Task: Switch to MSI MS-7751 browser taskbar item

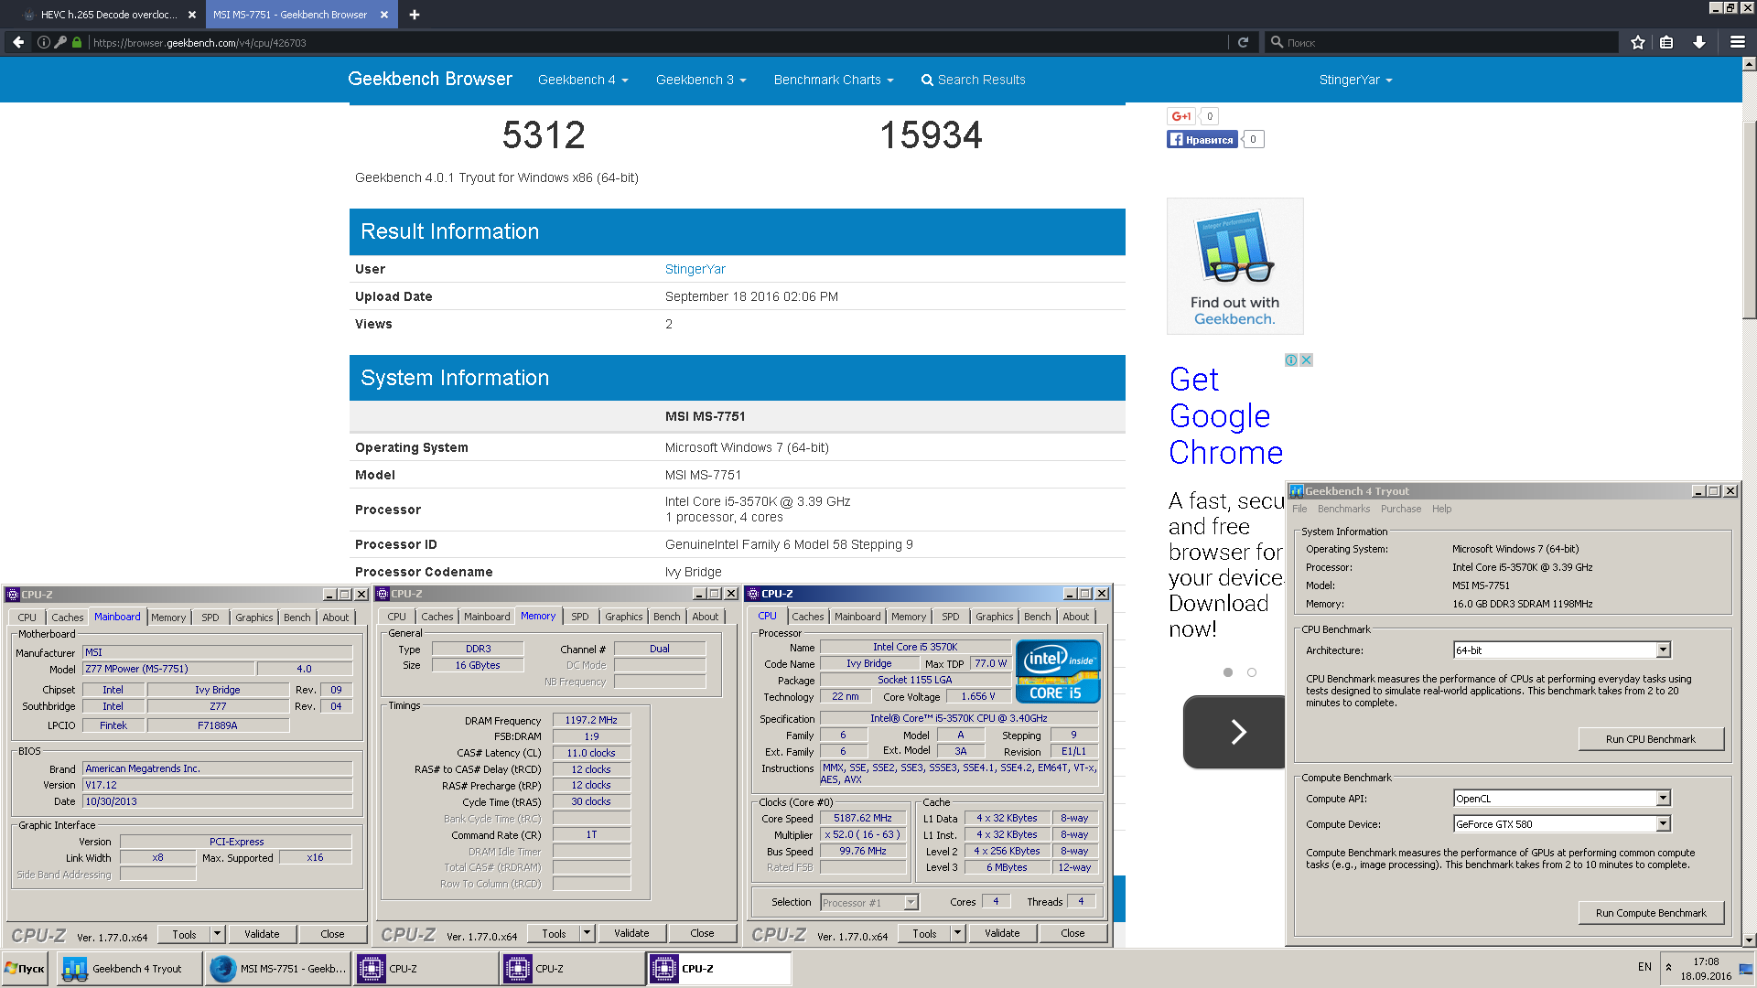Action: tap(277, 969)
